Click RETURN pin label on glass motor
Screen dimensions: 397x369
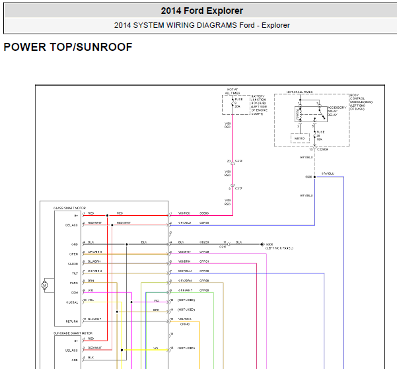(x=72, y=321)
